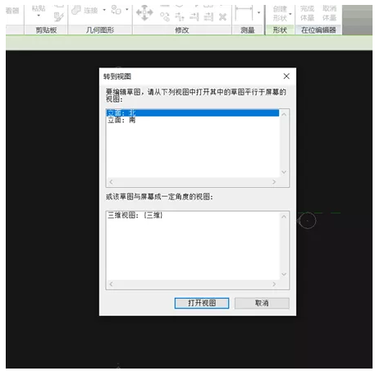
Task: Select the 立面: 南 view row
Action: click(193, 120)
